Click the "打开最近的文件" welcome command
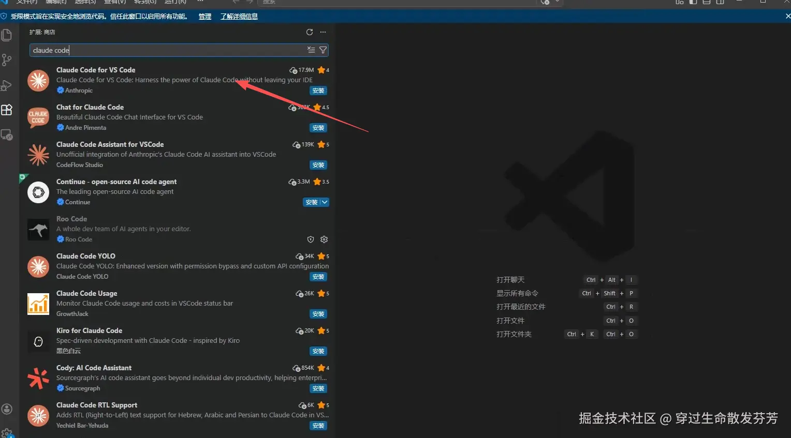The image size is (791, 438). point(521,307)
